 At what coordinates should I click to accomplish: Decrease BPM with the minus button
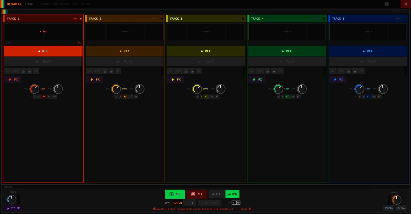[x=186, y=203]
